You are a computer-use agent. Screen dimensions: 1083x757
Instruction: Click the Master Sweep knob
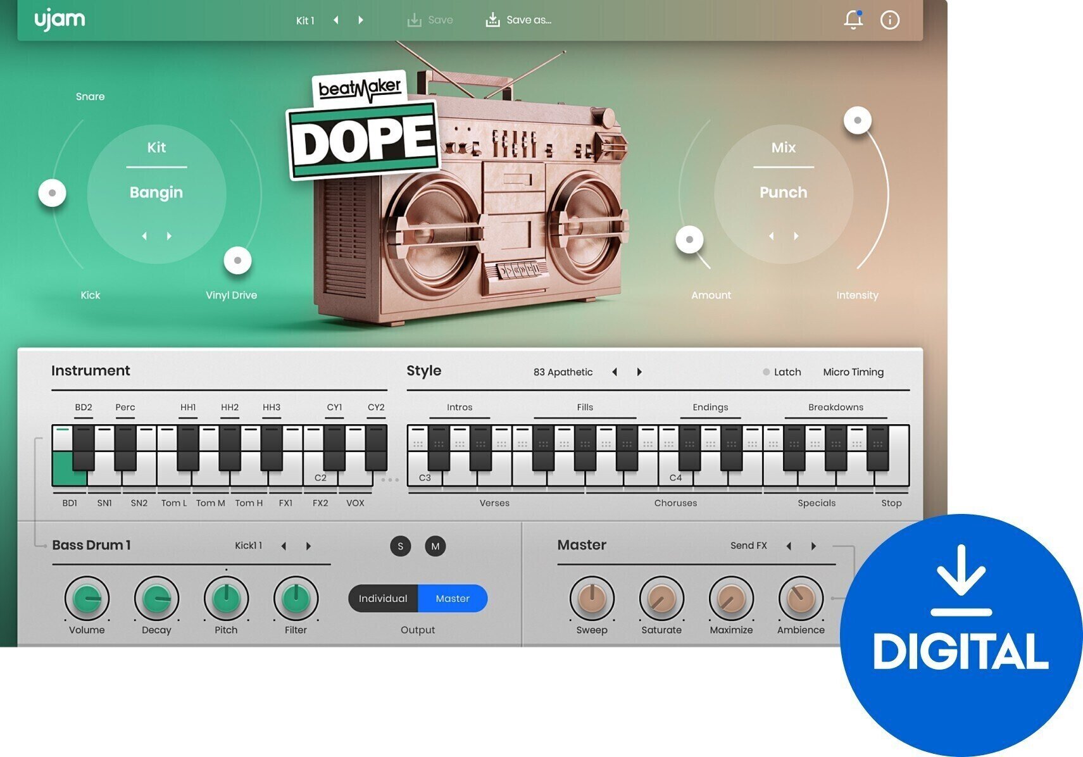click(592, 599)
